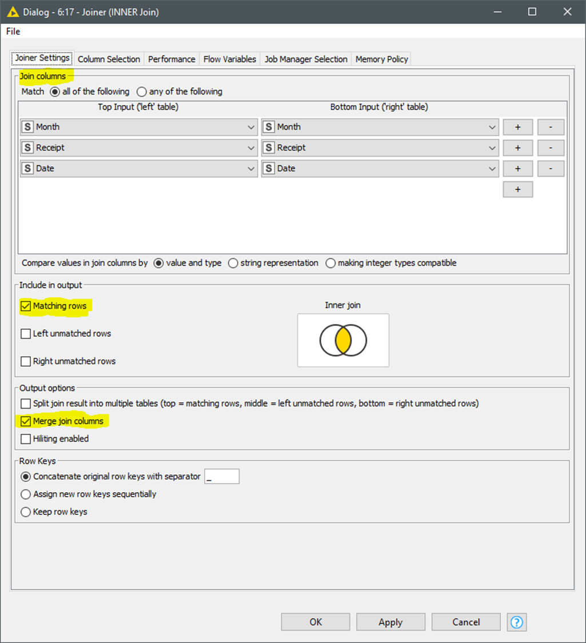Click plus button on Date join row
The image size is (586, 643).
click(517, 169)
